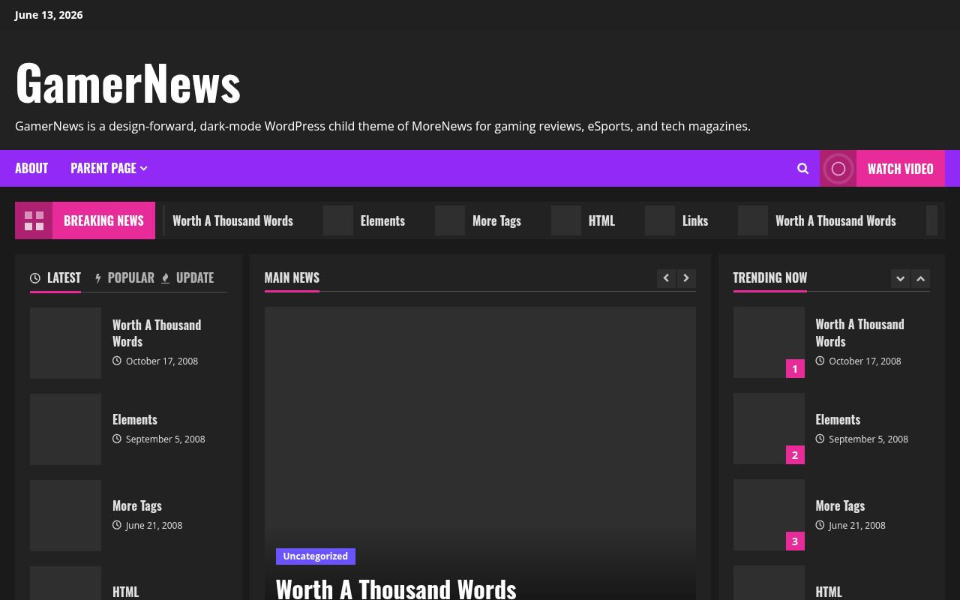Open first Worth A Thousand Words ticker item
The width and height of the screenshot is (960, 600).
point(232,220)
